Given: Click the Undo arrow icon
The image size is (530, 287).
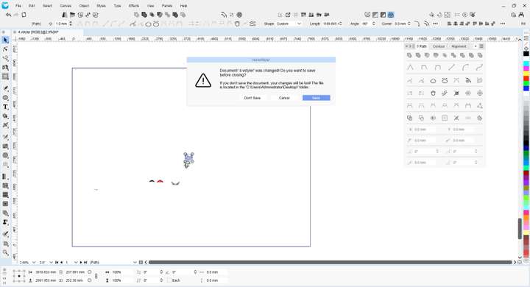Looking at the screenshot, I should (x=8, y=15).
